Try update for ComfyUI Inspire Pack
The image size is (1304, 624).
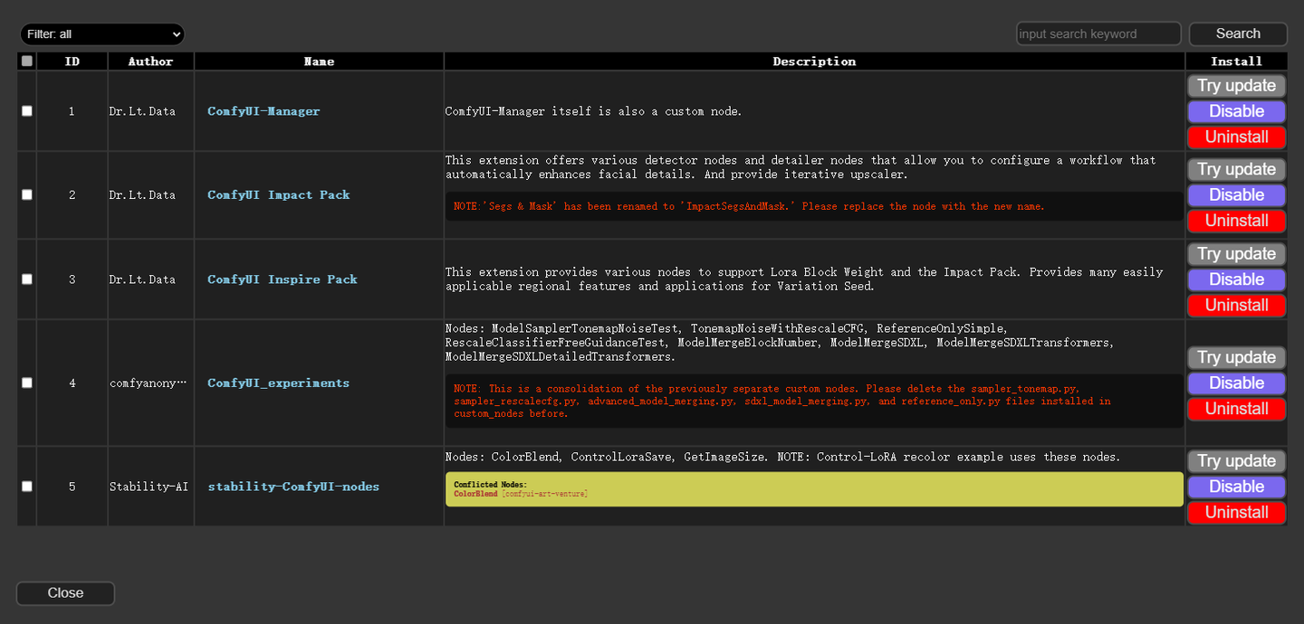pyautogui.click(x=1236, y=254)
